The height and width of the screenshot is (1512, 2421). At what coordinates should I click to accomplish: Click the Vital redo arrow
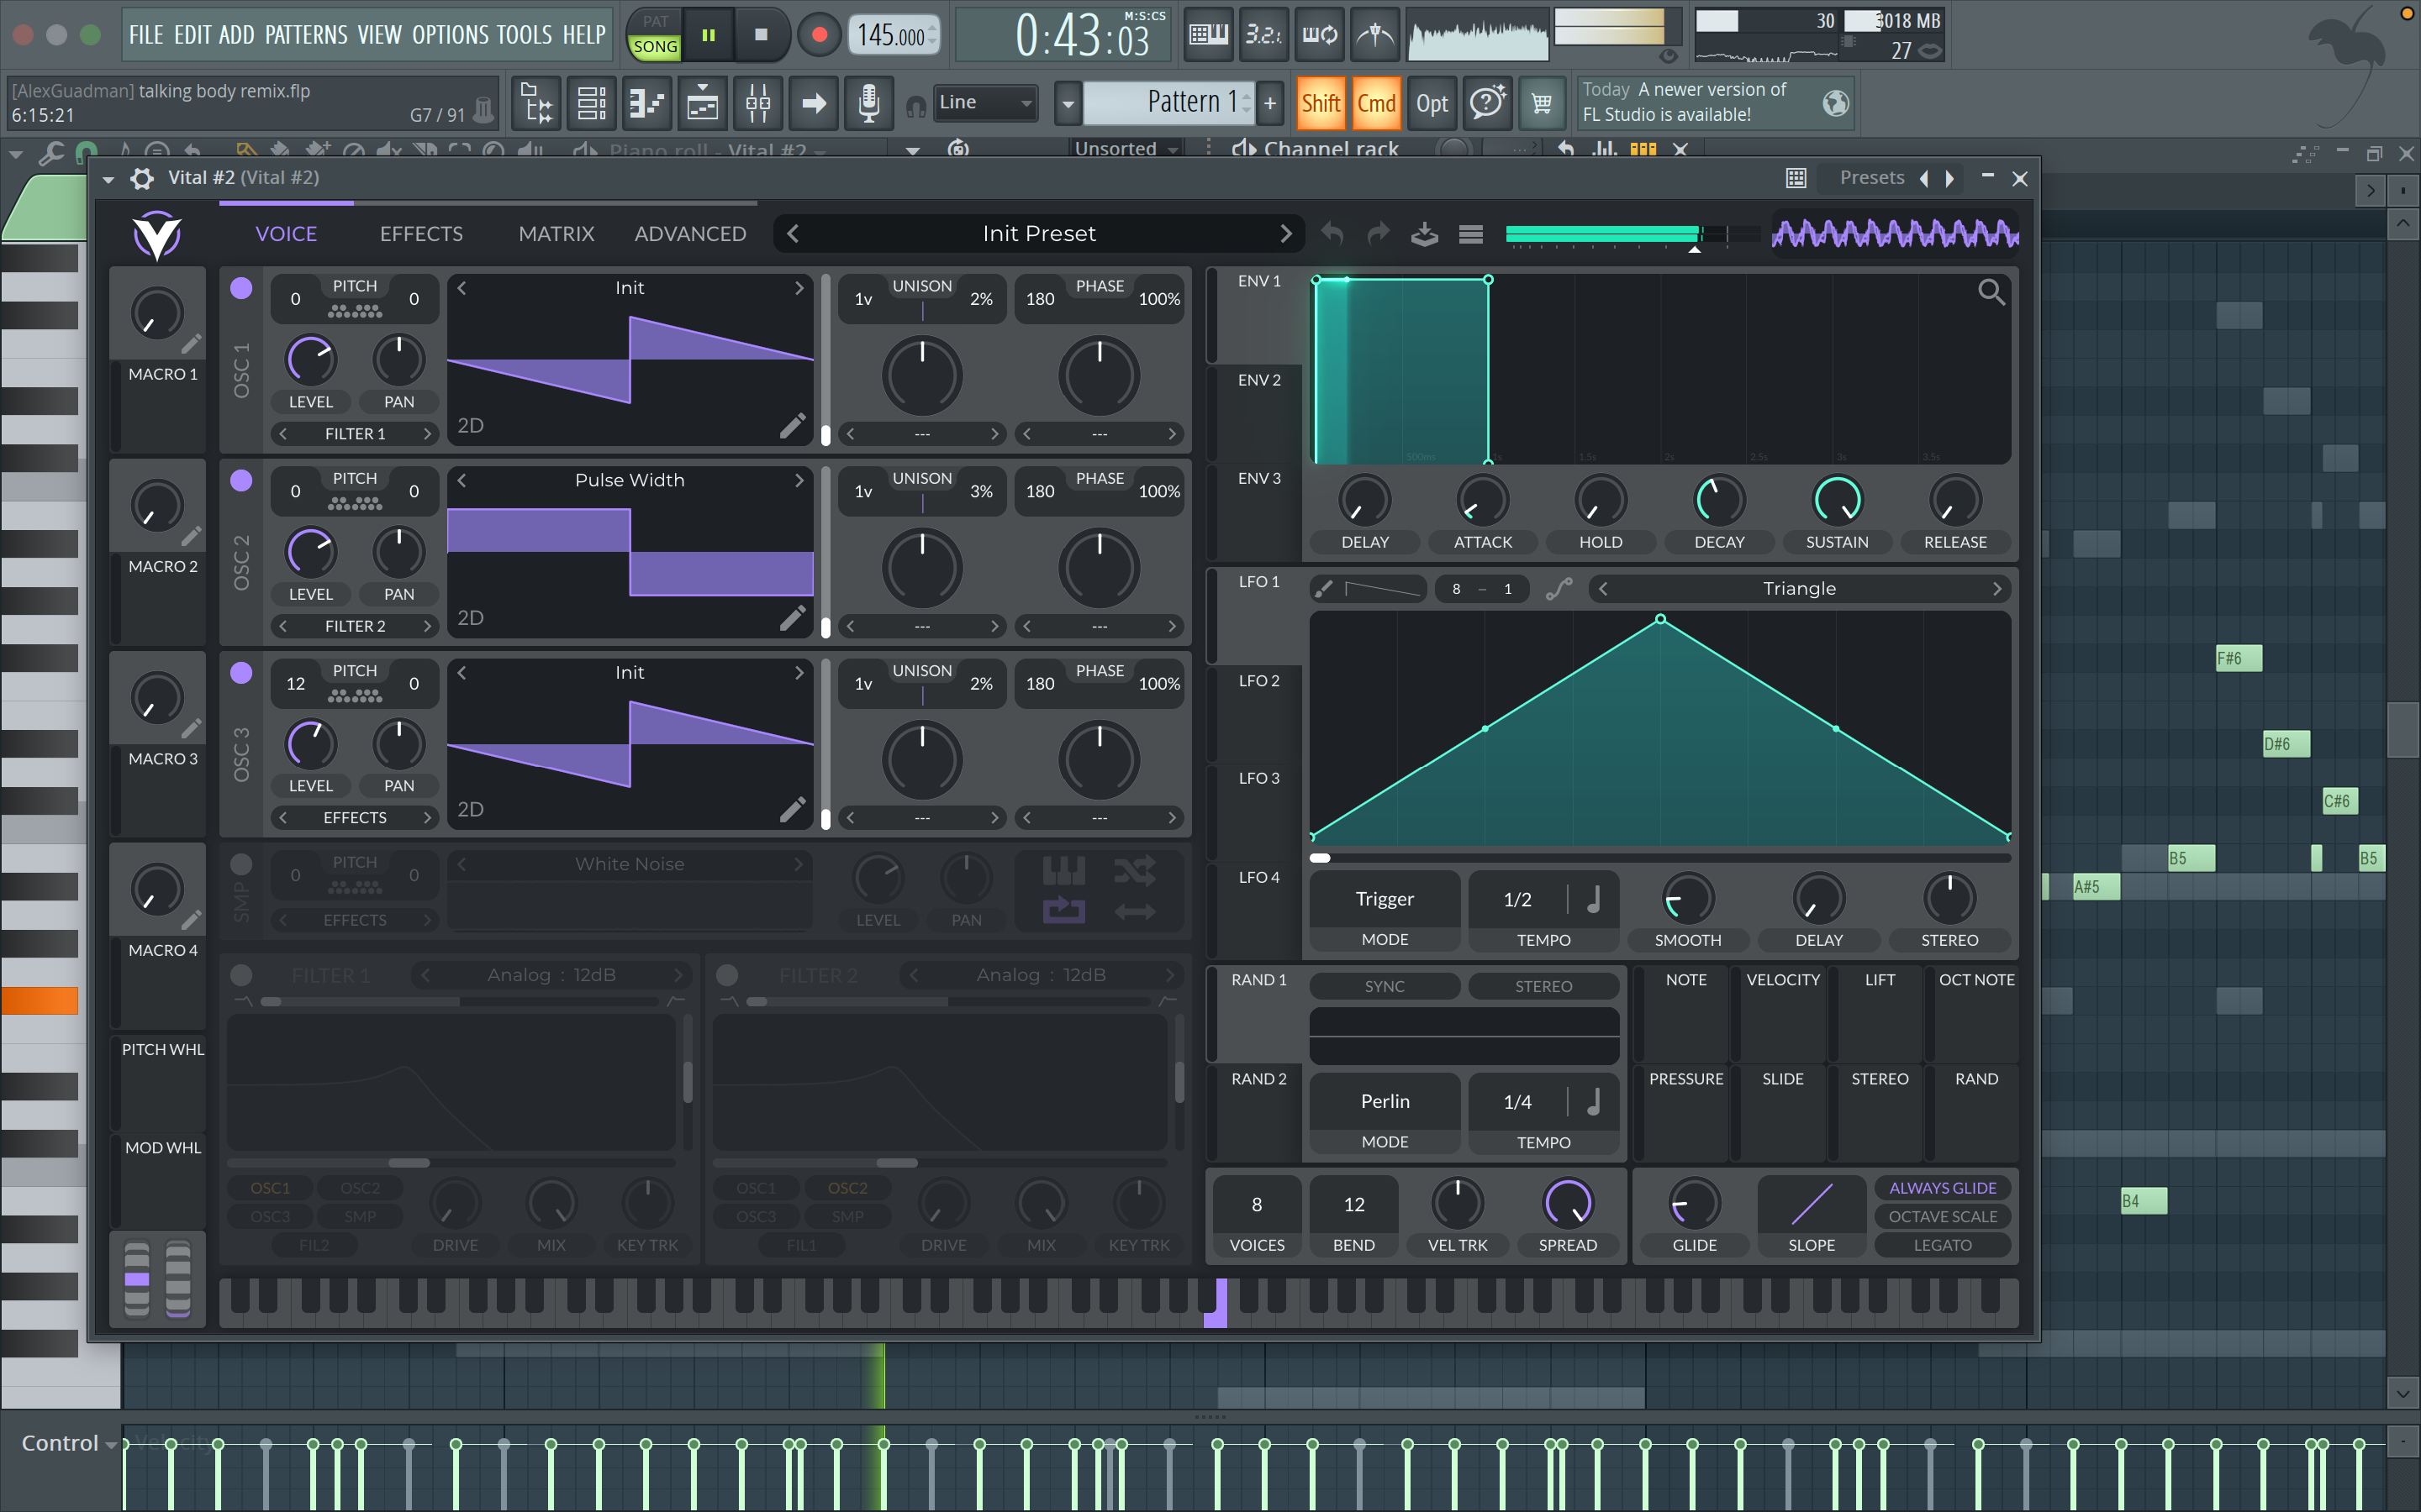[x=1379, y=234]
